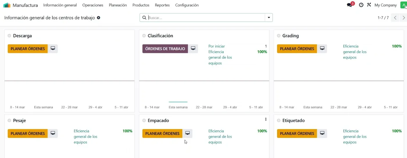Open three-dot menu on Empacado card
The width and height of the screenshot is (407, 158).
266,119
